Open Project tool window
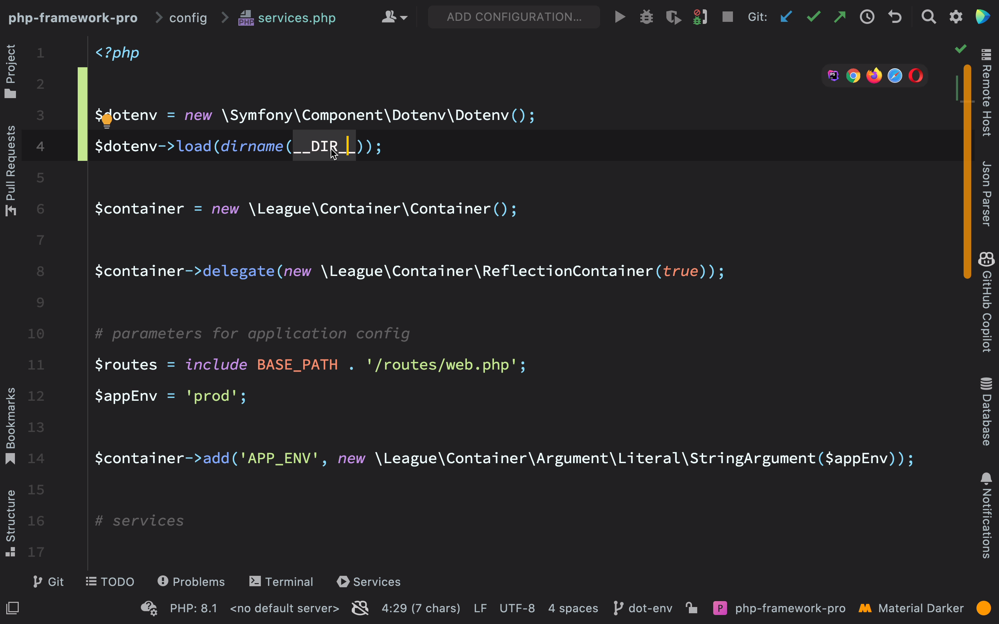This screenshot has height=624, width=999. point(10,71)
